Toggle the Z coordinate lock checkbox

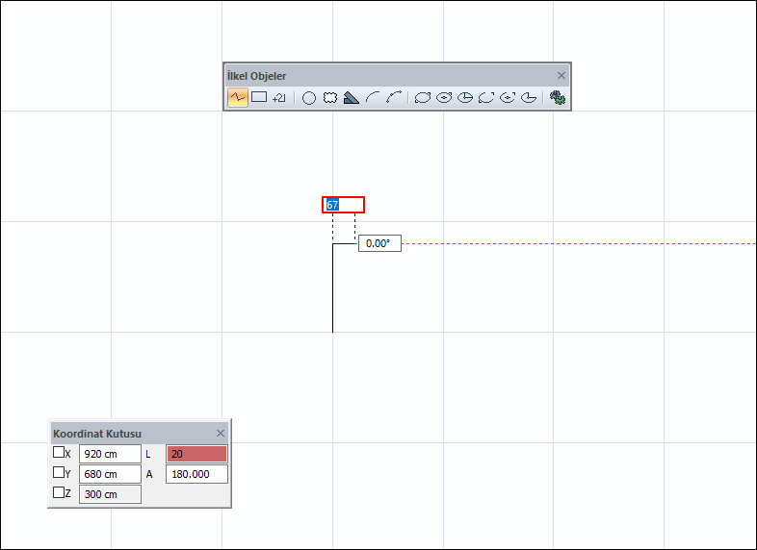[59, 492]
